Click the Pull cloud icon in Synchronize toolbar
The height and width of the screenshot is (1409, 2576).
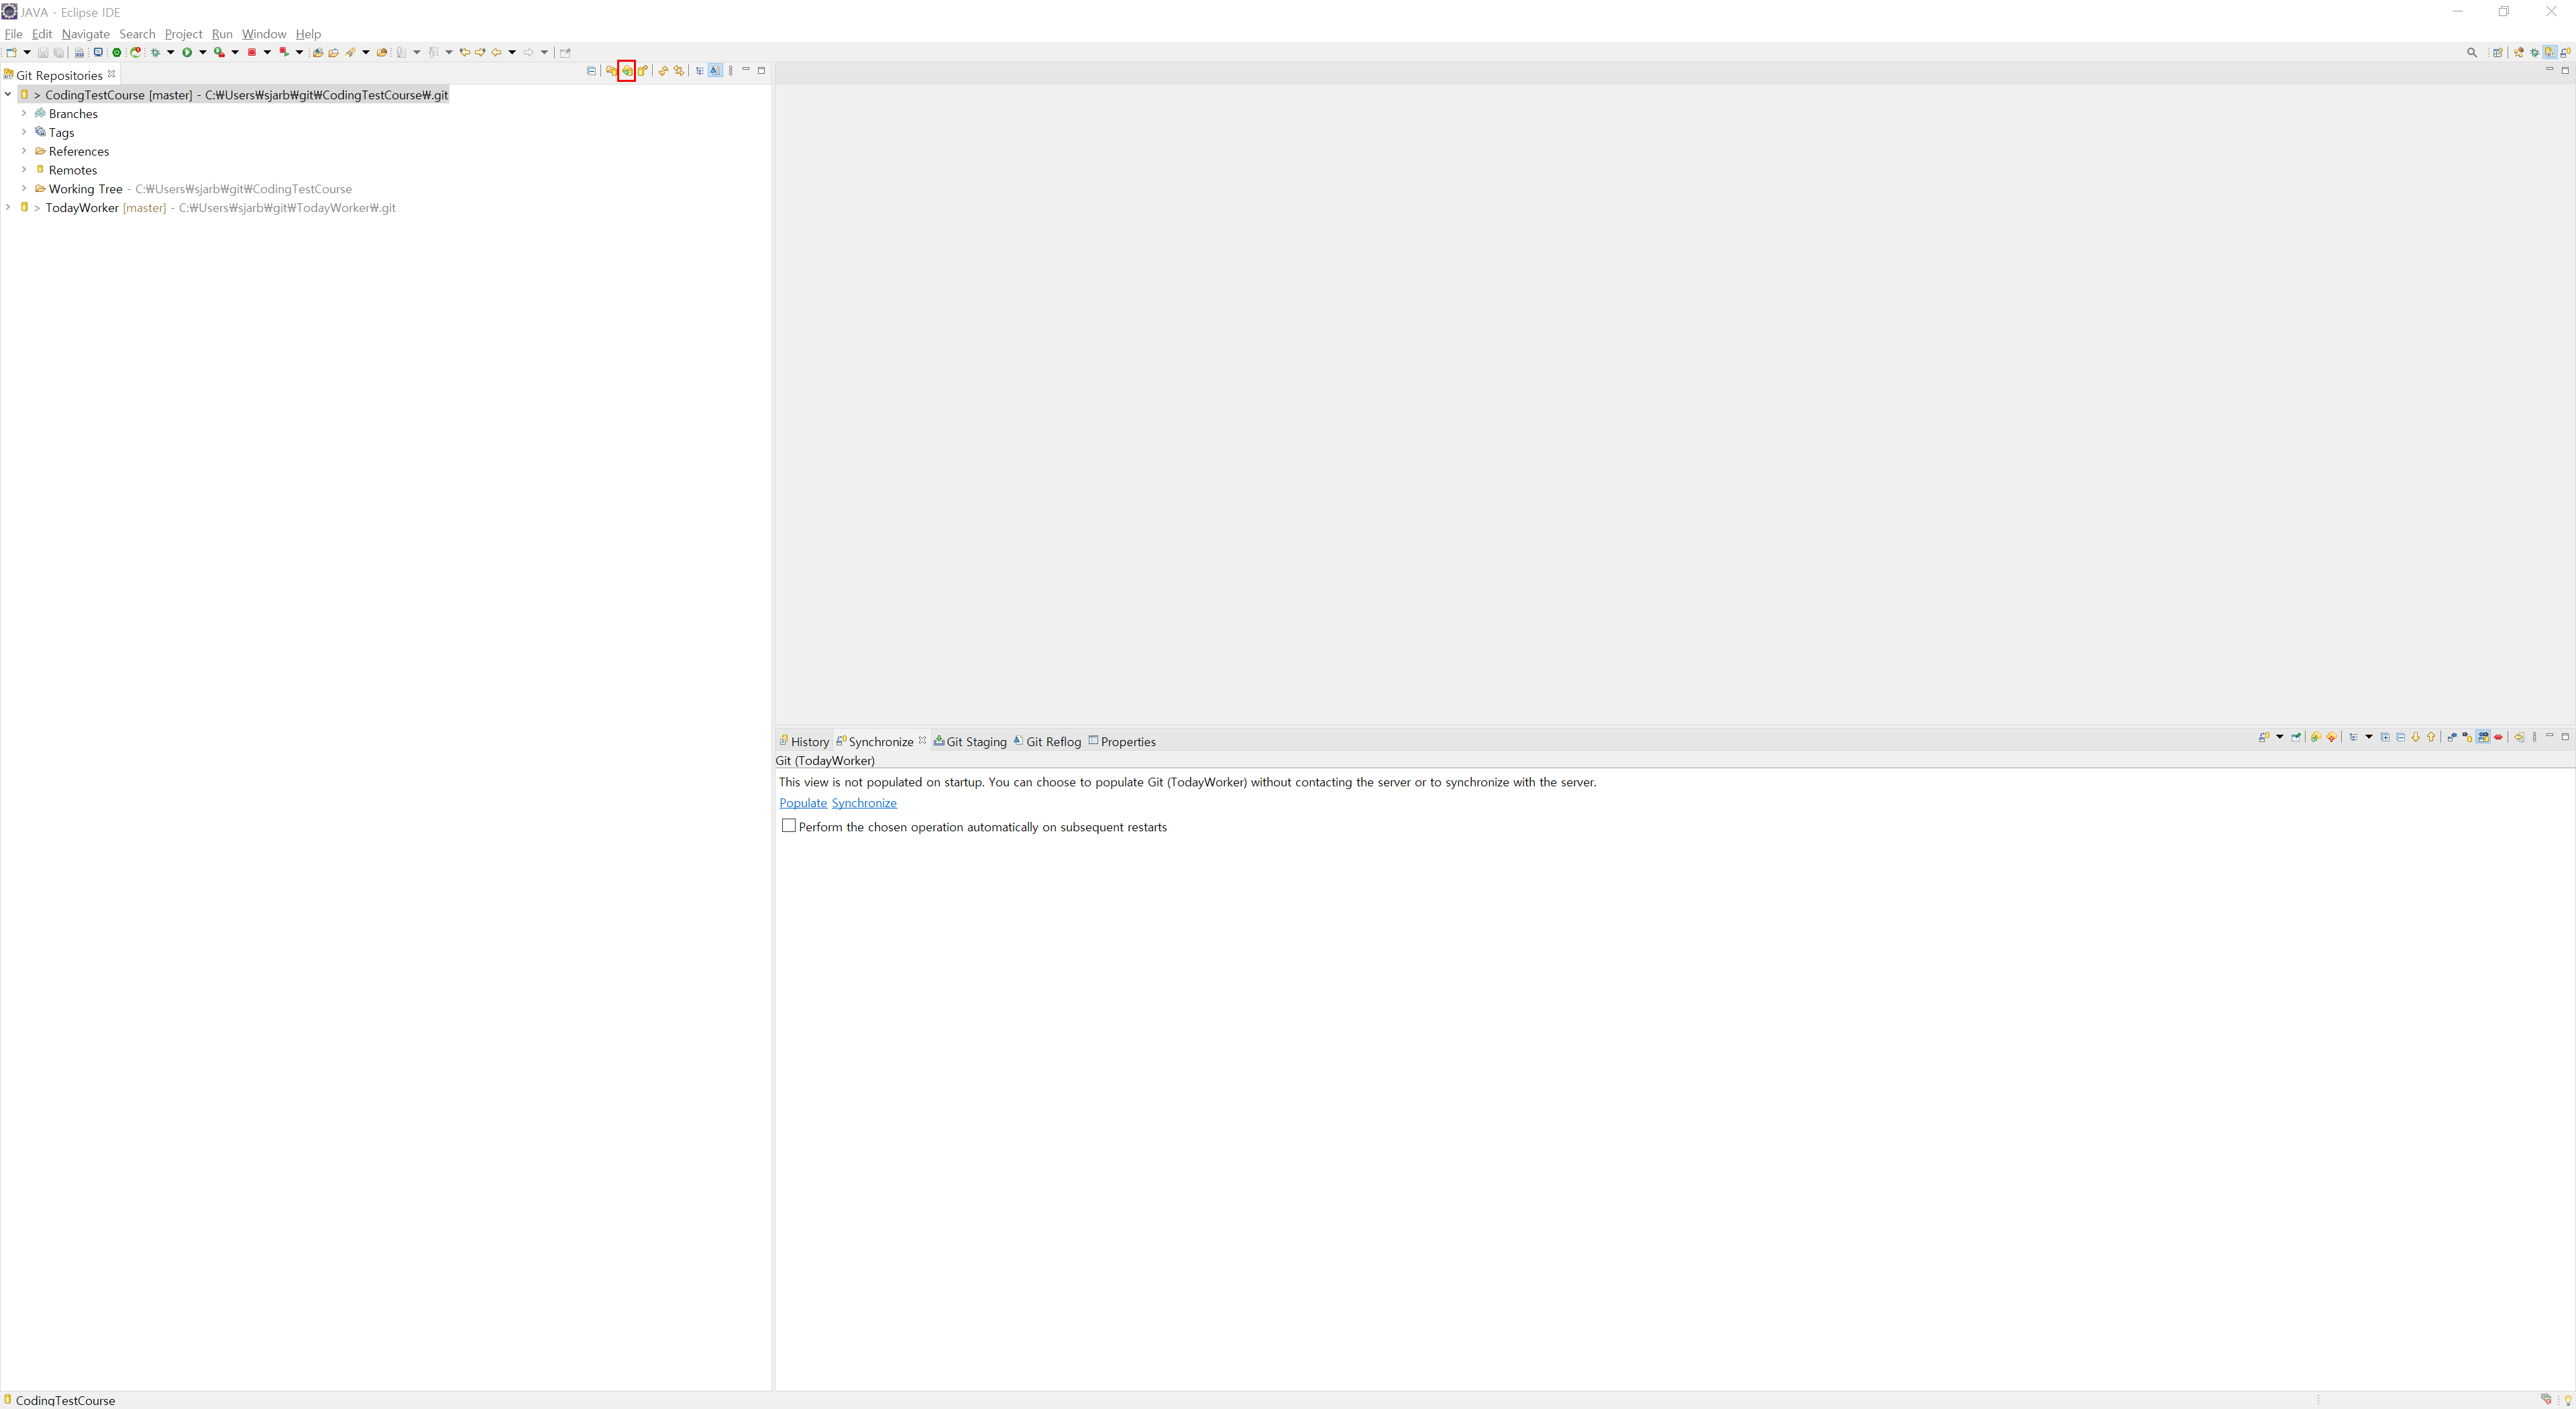tap(2316, 737)
